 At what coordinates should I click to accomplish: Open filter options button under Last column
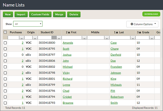133,38
